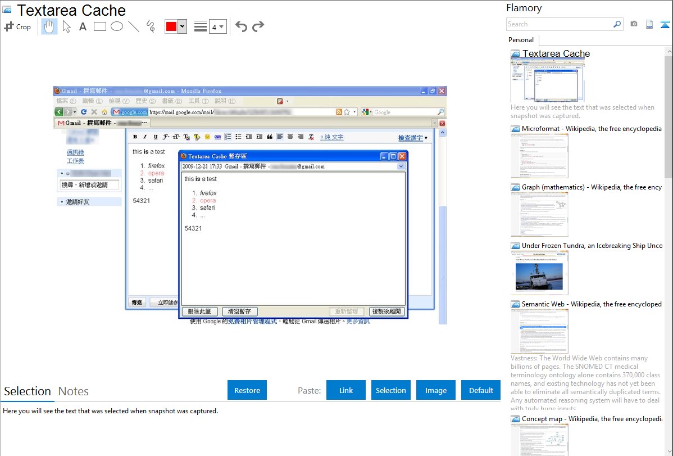Click the 'Microformat - Wikipedia' title text
Screen dimensions: 673x456
tap(592, 129)
